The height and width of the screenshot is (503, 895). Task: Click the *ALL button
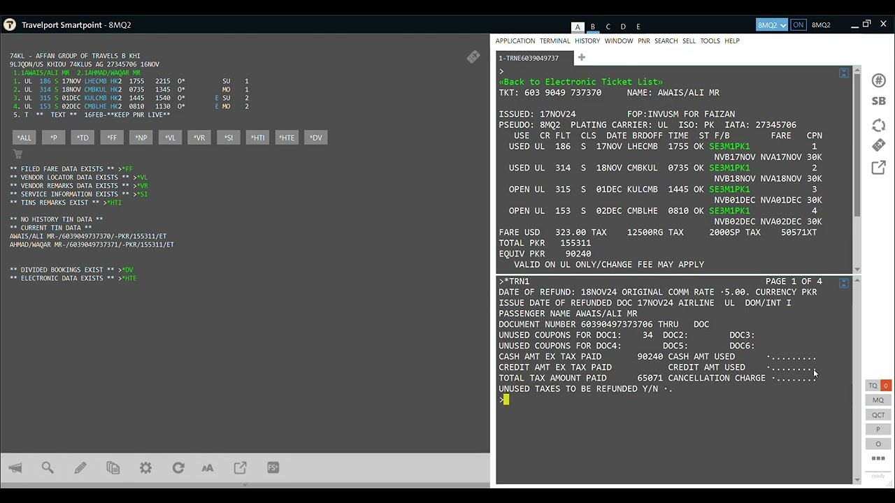click(24, 138)
